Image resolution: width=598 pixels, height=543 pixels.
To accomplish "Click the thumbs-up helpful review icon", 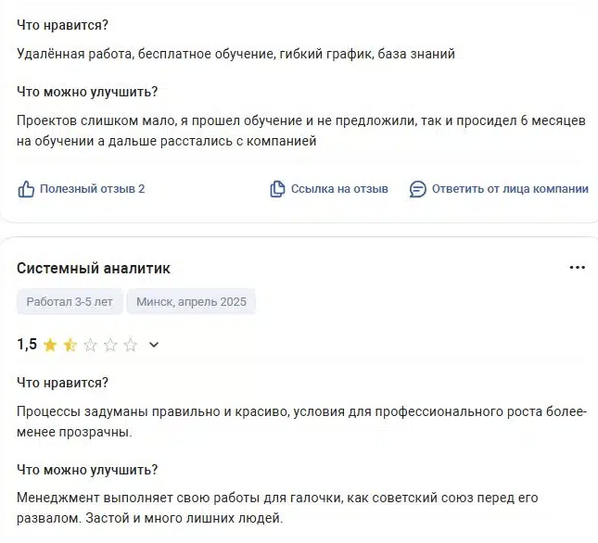I will 26,189.
